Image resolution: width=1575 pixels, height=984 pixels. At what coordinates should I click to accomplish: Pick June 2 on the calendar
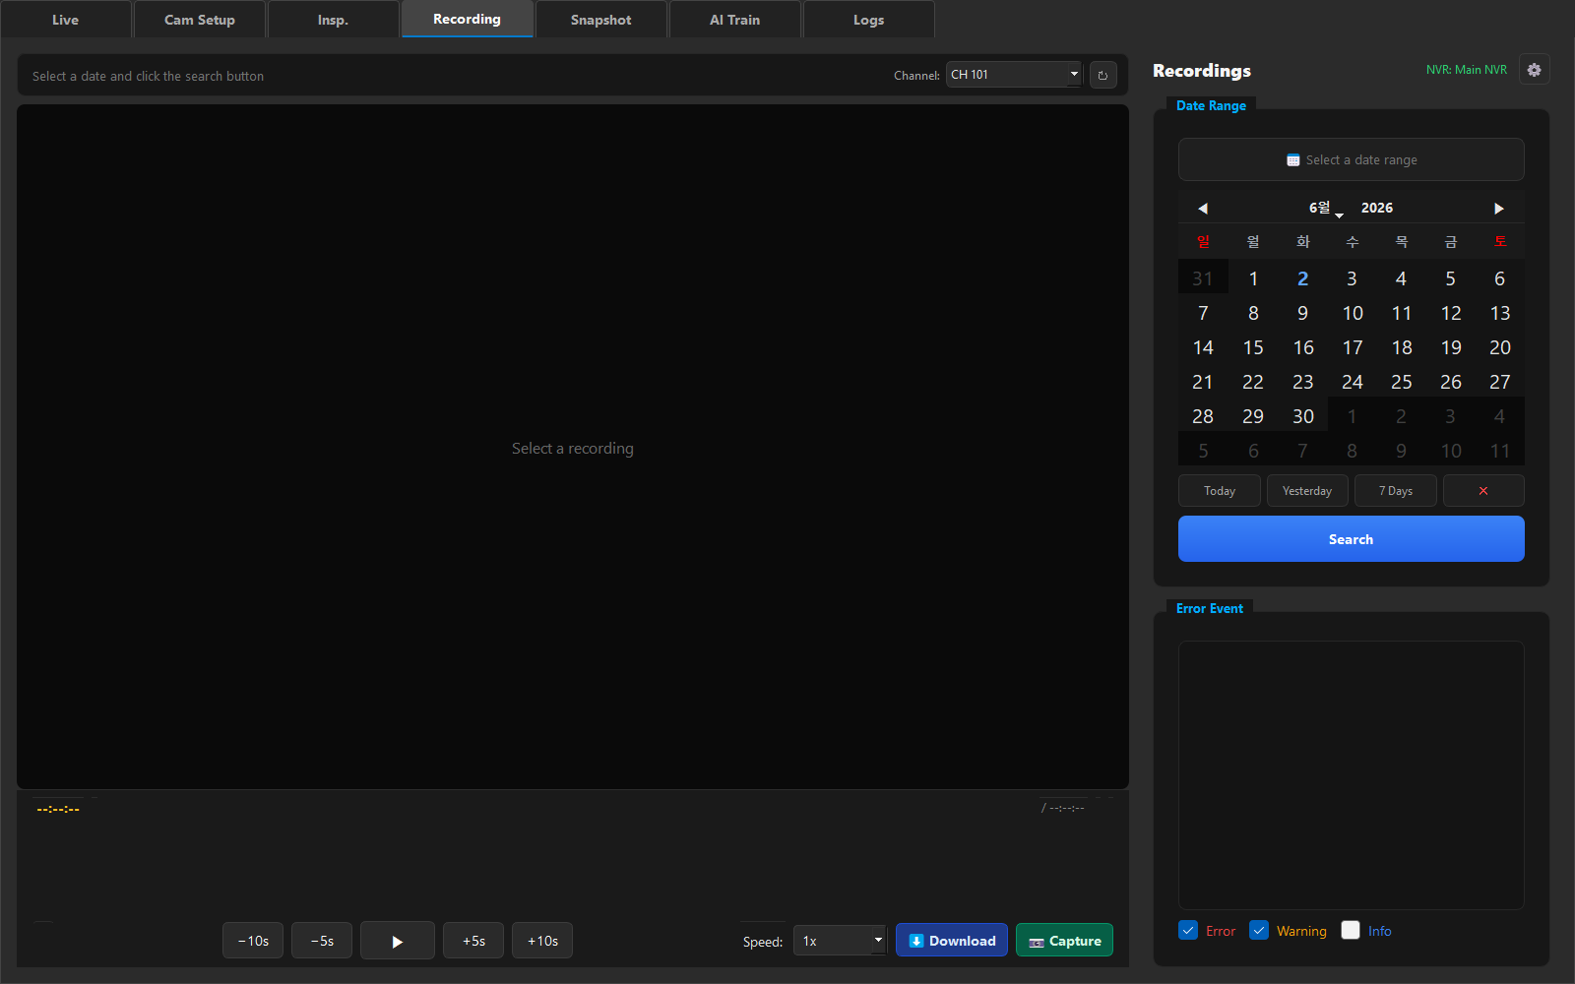(x=1302, y=278)
